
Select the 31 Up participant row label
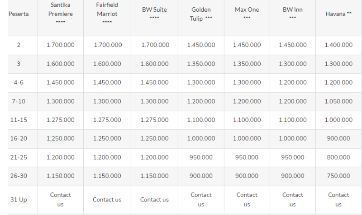pos(19,200)
